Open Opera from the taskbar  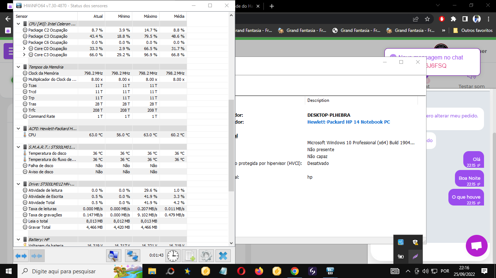pos(241,271)
